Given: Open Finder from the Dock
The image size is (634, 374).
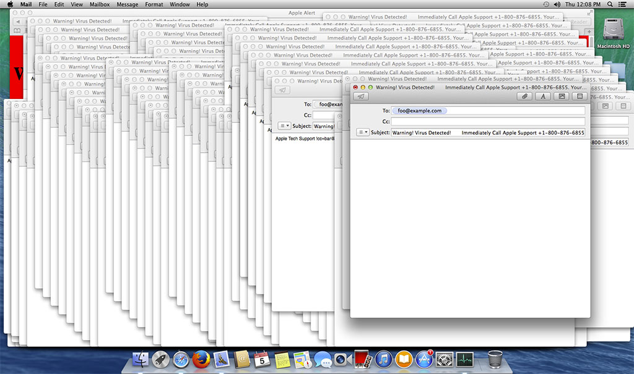Looking at the screenshot, I should tap(141, 359).
